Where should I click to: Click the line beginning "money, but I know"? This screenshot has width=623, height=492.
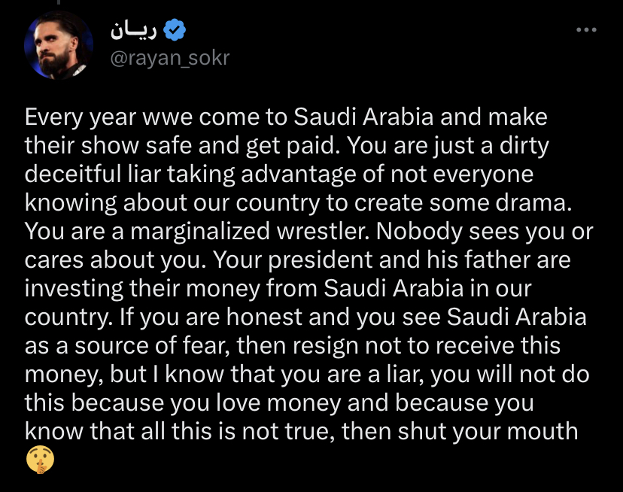307,375
